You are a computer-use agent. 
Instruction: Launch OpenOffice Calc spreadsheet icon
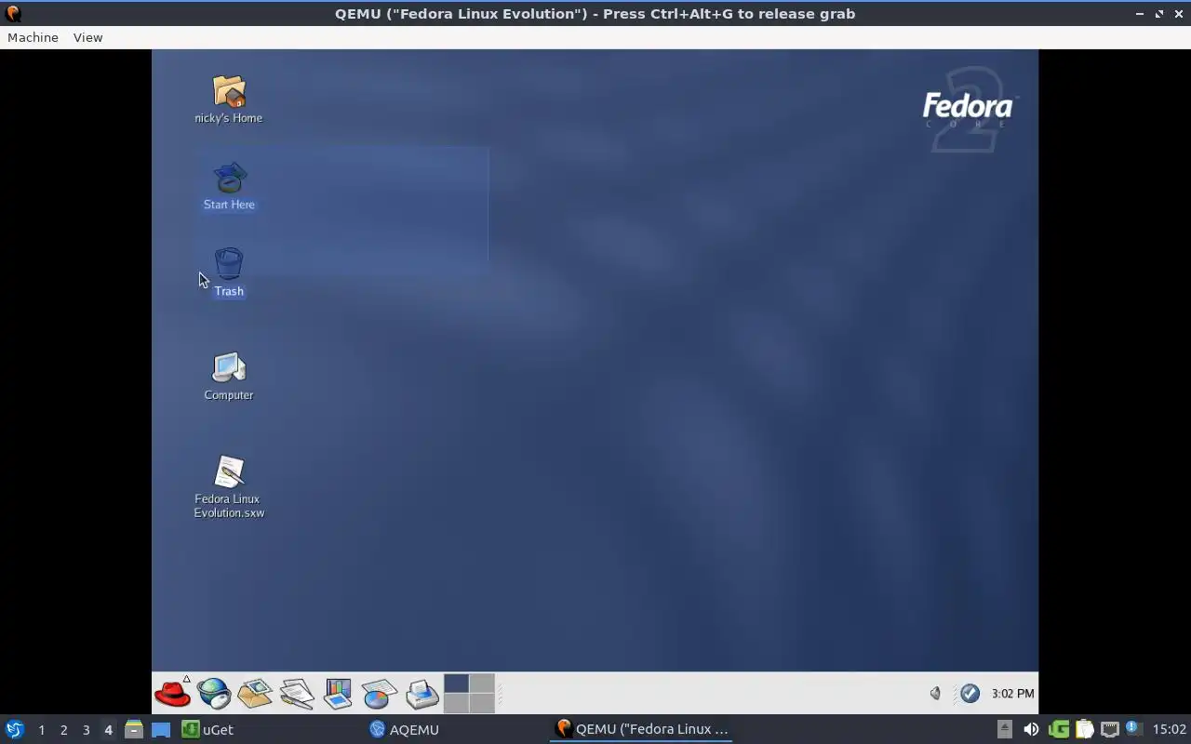(380, 693)
